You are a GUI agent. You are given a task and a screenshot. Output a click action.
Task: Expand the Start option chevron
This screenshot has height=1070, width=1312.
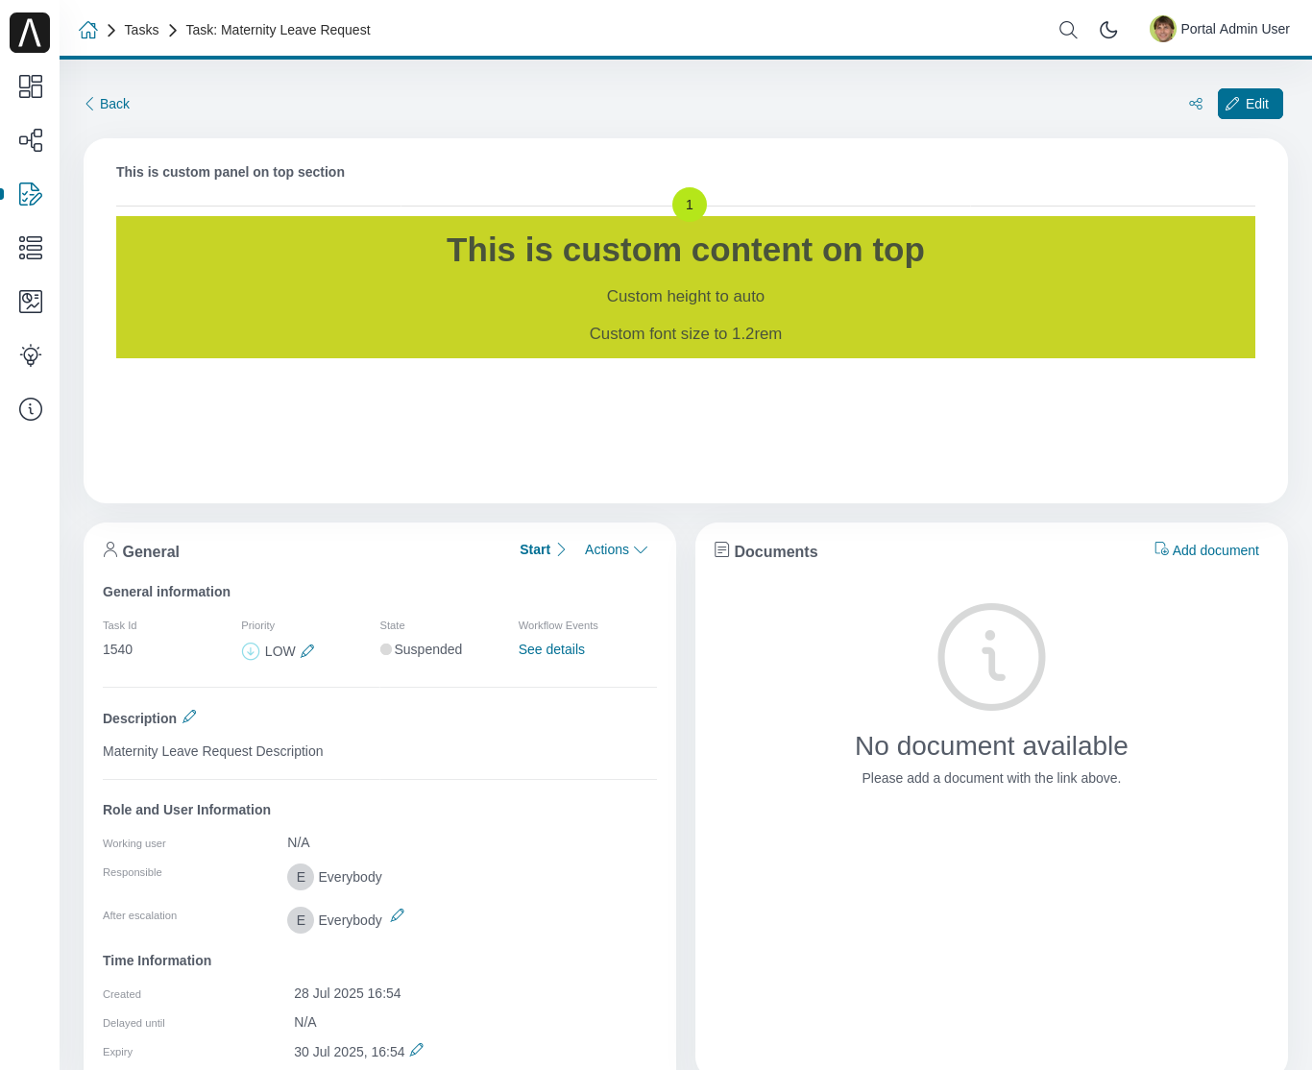click(x=561, y=549)
